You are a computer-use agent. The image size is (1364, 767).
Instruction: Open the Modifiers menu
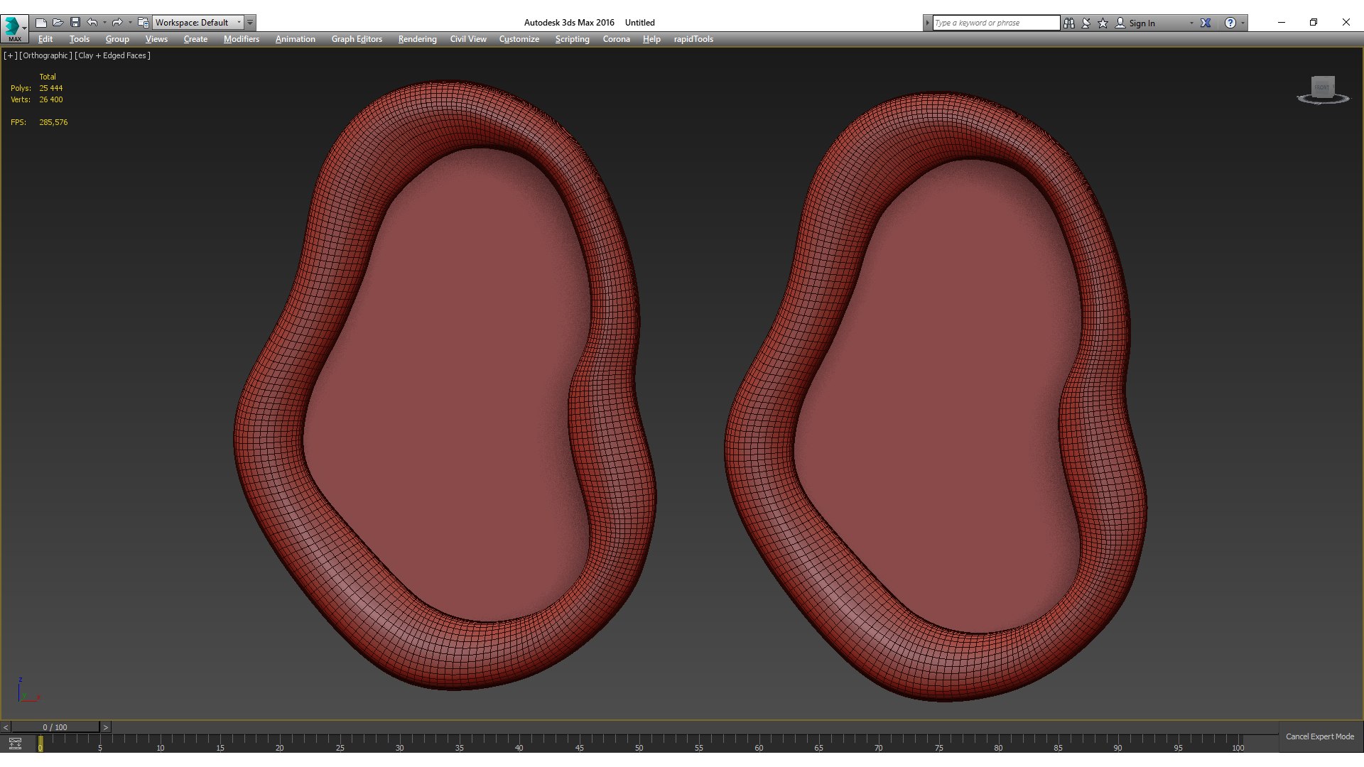(241, 39)
